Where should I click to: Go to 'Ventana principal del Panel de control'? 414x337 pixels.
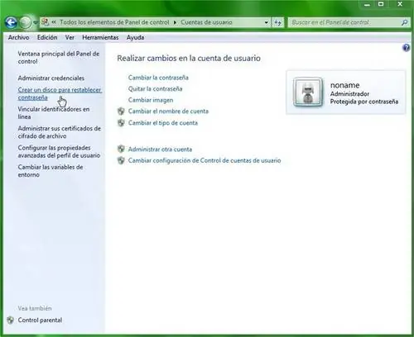[x=59, y=58]
